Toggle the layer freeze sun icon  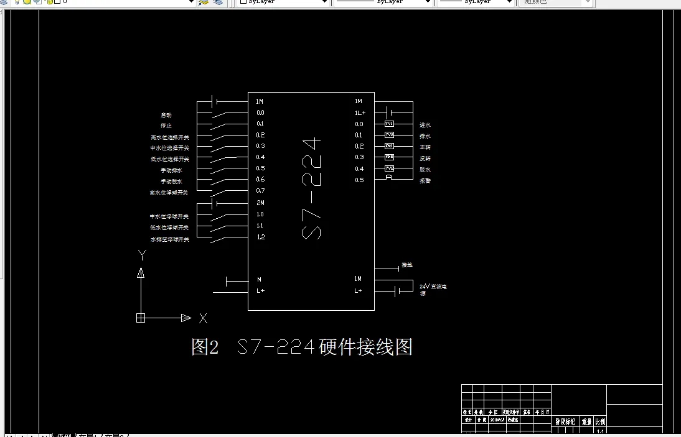pyautogui.click(x=27, y=1)
